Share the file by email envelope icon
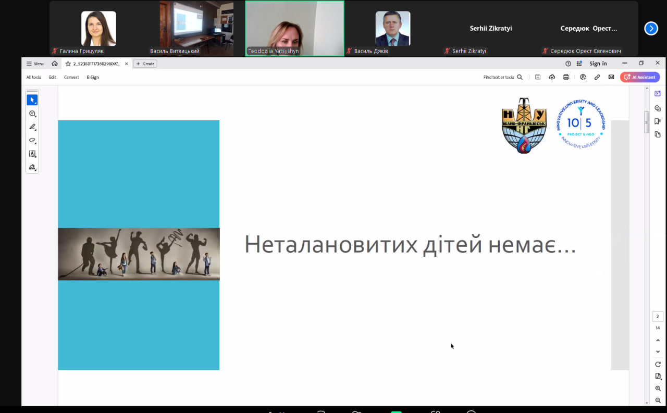 click(611, 77)
